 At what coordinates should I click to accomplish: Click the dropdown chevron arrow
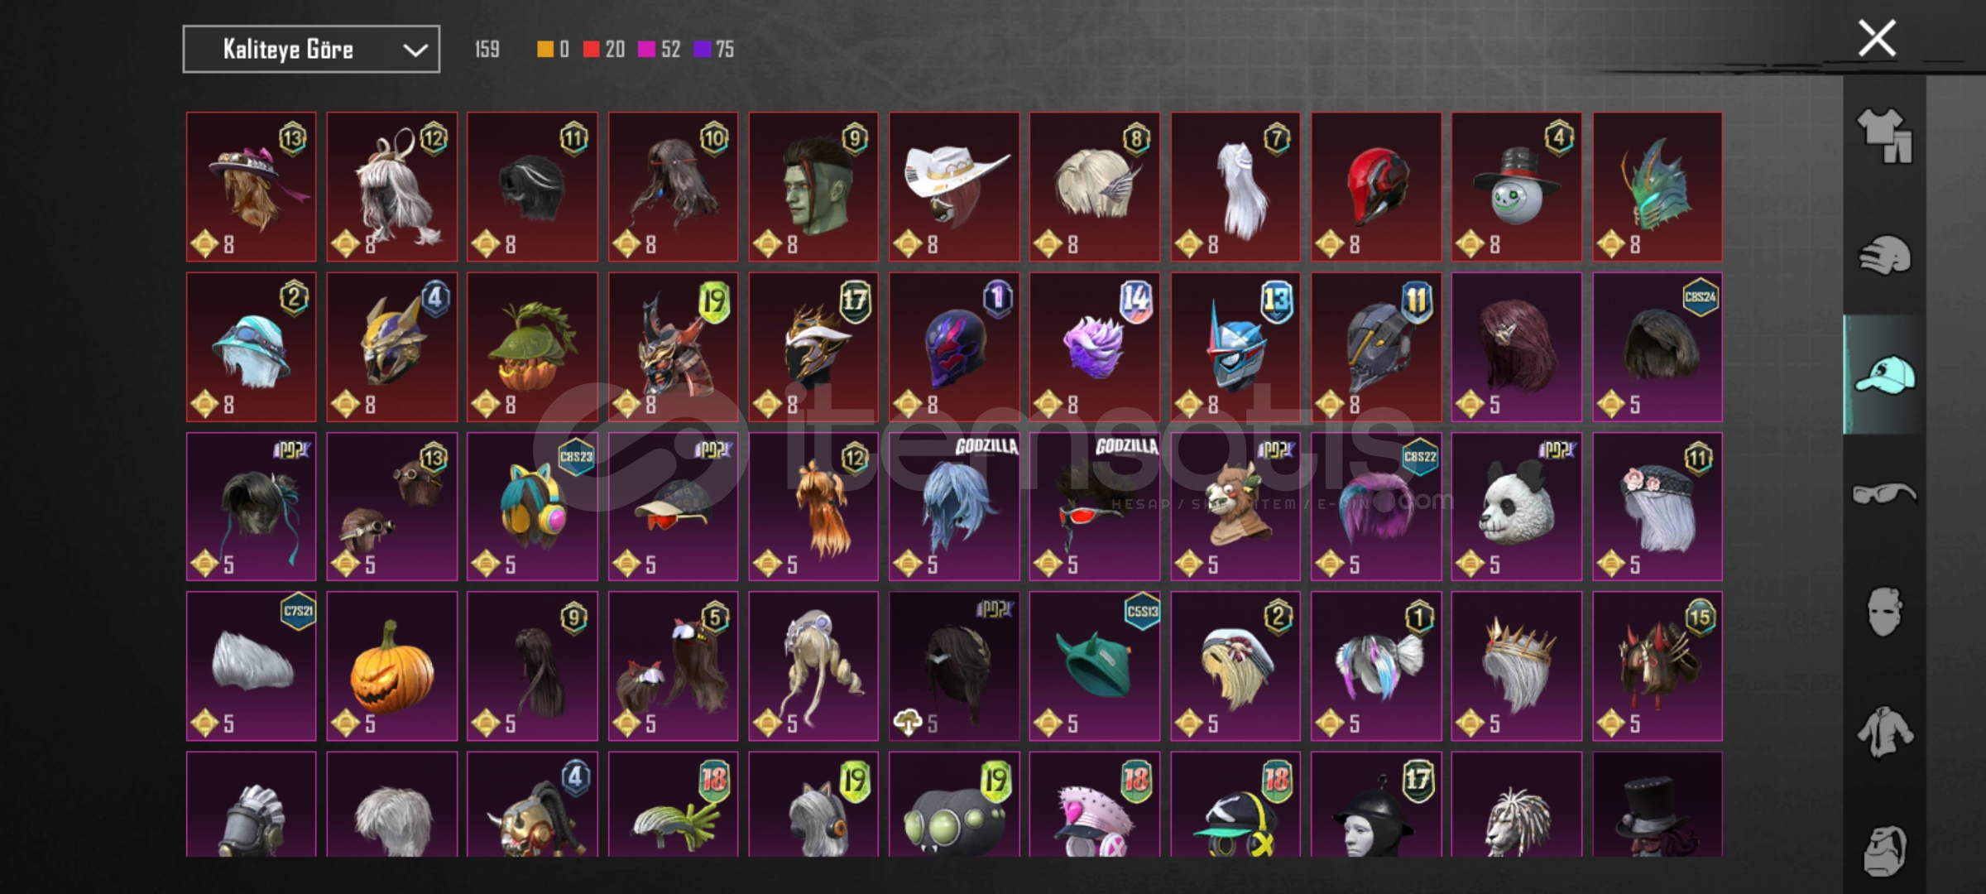click(x=415, y=50)
